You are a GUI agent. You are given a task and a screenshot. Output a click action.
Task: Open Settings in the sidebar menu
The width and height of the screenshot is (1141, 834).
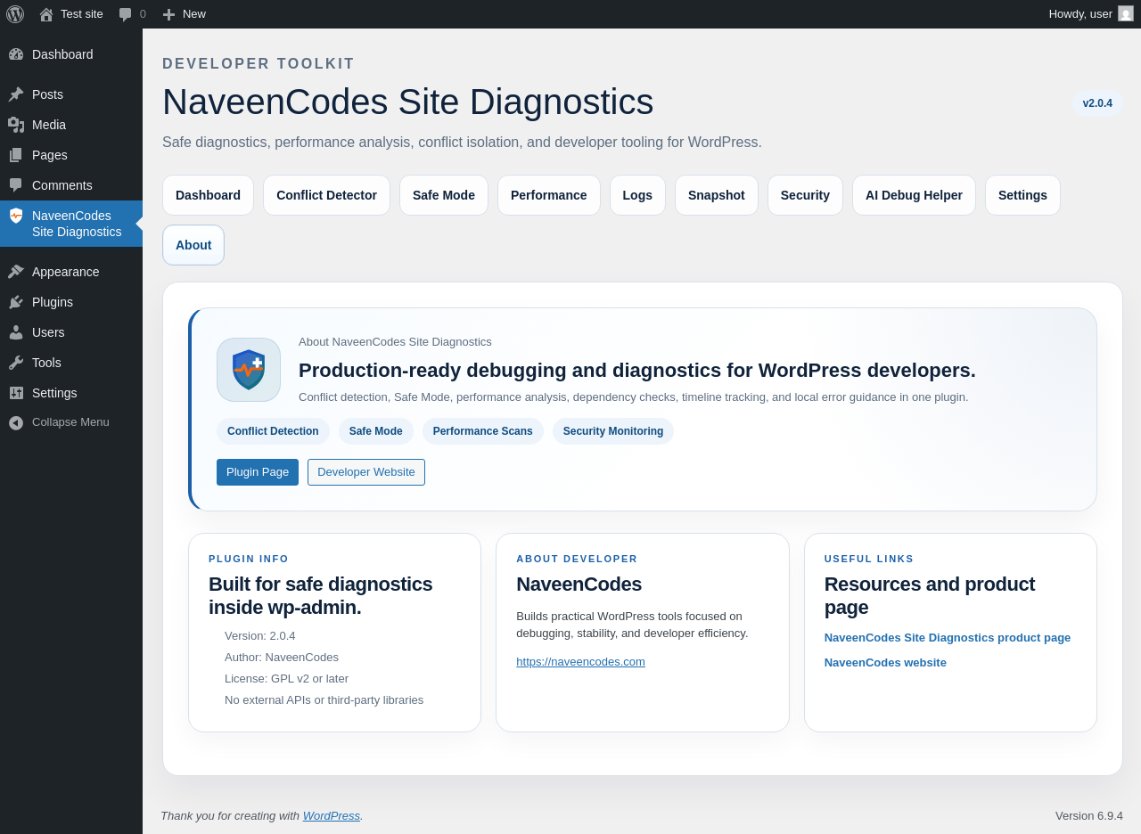pyautogui.click(x=71, y=393)
